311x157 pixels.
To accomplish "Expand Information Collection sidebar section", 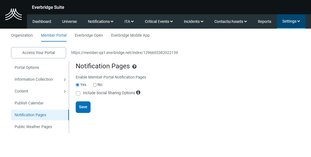I will click(x=40, y=79).
